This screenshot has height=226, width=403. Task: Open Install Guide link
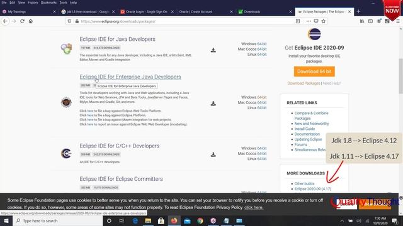point(305,129)
